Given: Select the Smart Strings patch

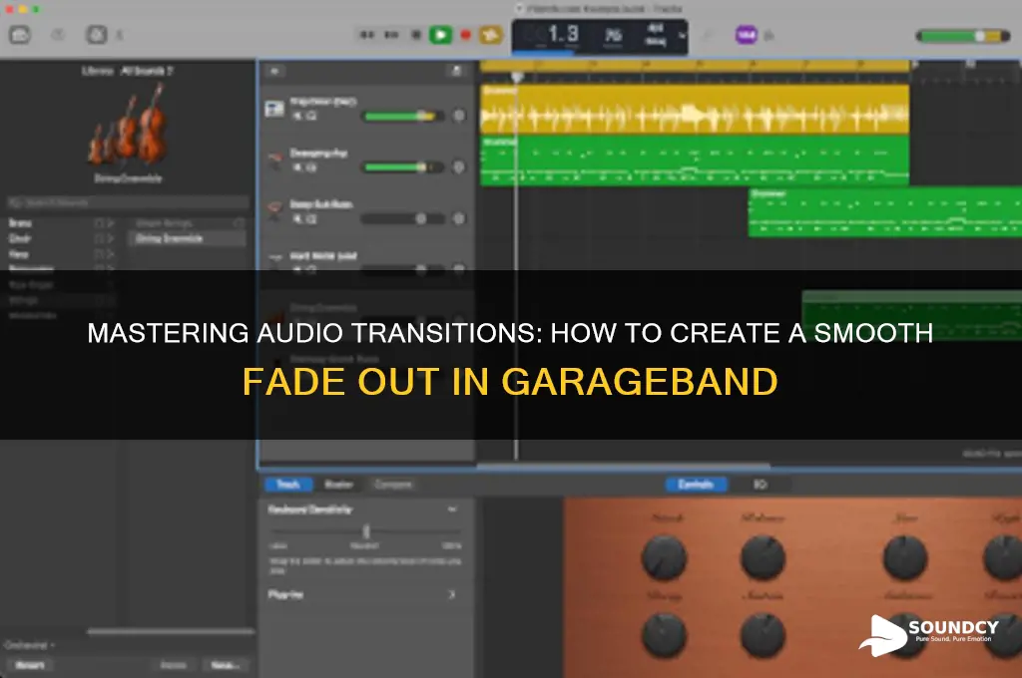Looking at the screenshot, I should [x=165, y=223].
